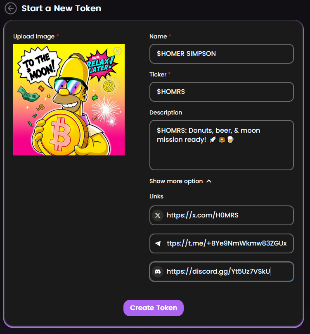Click the Description label

166,113
